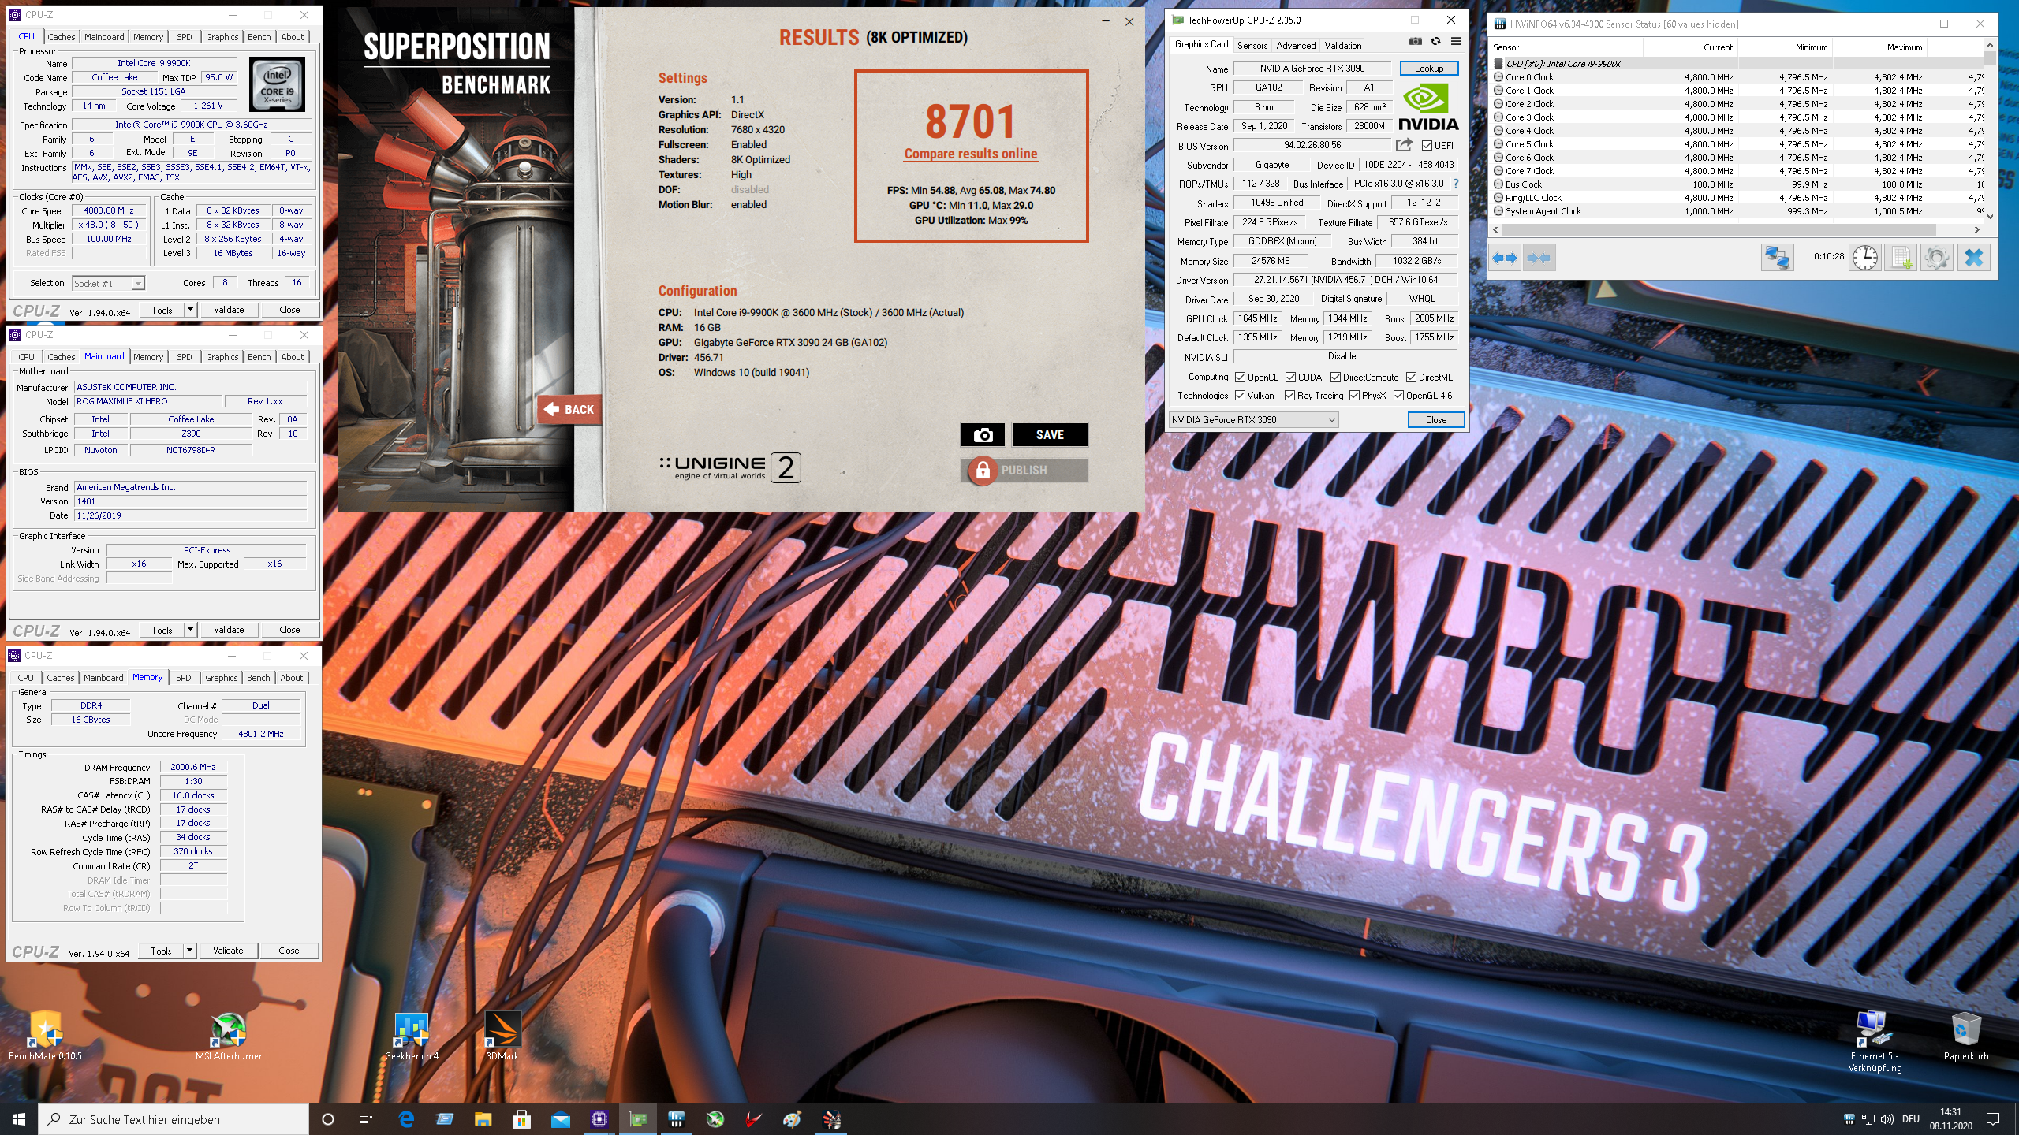
Task: Switch to Caches tab in top CPU-Z window
Action: pos(61,37)
